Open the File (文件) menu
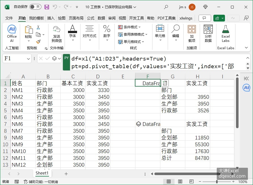Viewport: 253px width, 185px height. click(x=9, y=18)
